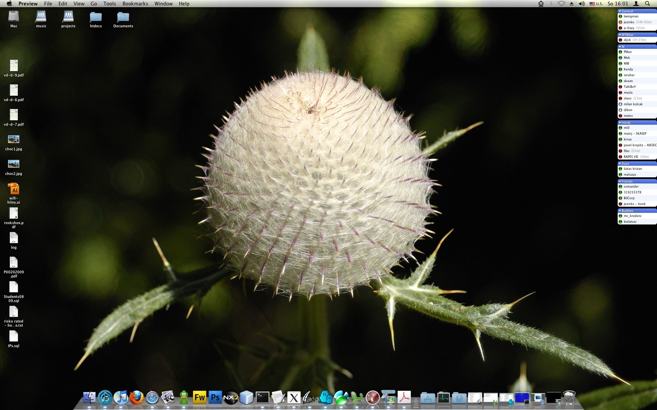Open Spotlight search magnifier
The image size is (657, 410).
pos(647,4)
